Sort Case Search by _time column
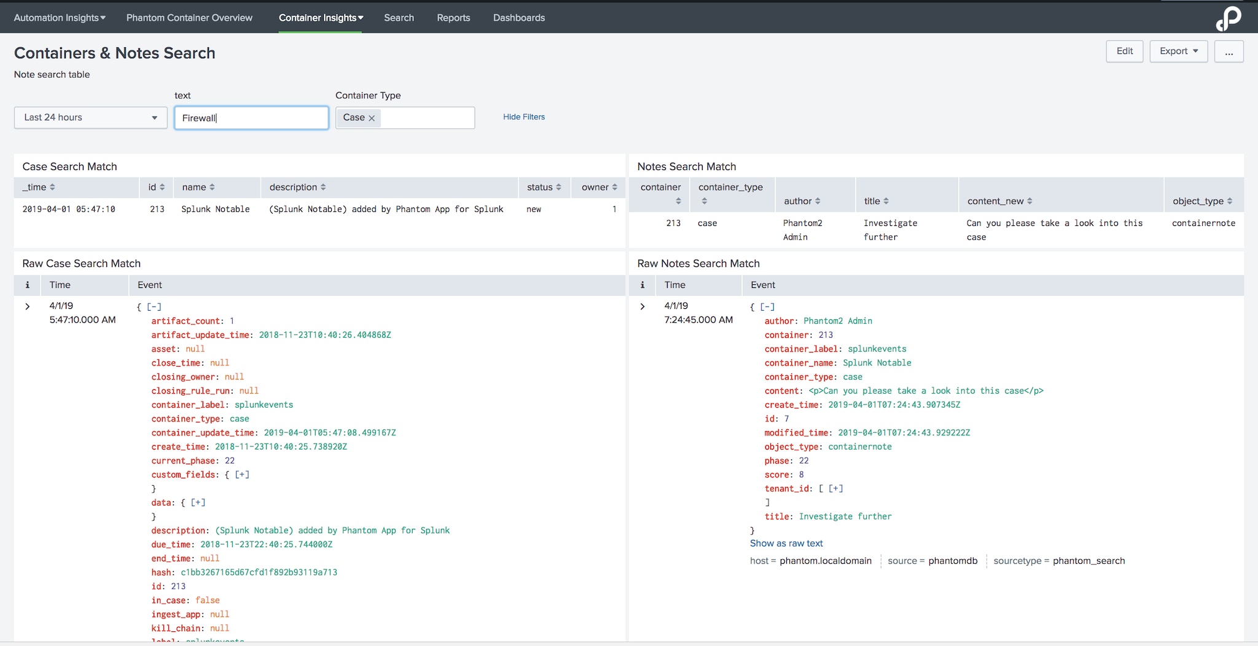The image size is (1258, 646). 40,187
